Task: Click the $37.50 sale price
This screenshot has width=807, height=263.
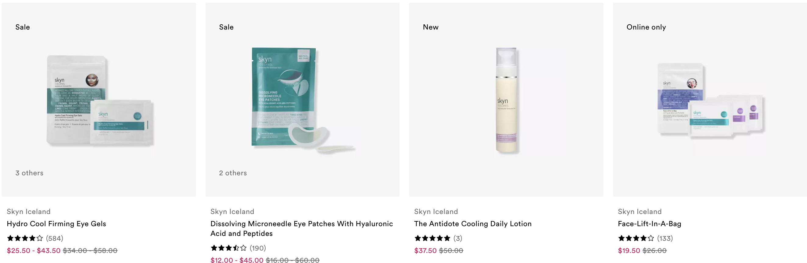Action: tap(425, 251)
